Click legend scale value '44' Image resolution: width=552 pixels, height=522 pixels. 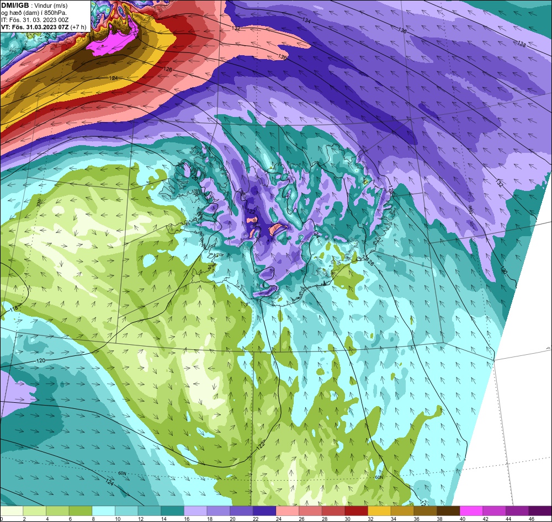[509, 519]
